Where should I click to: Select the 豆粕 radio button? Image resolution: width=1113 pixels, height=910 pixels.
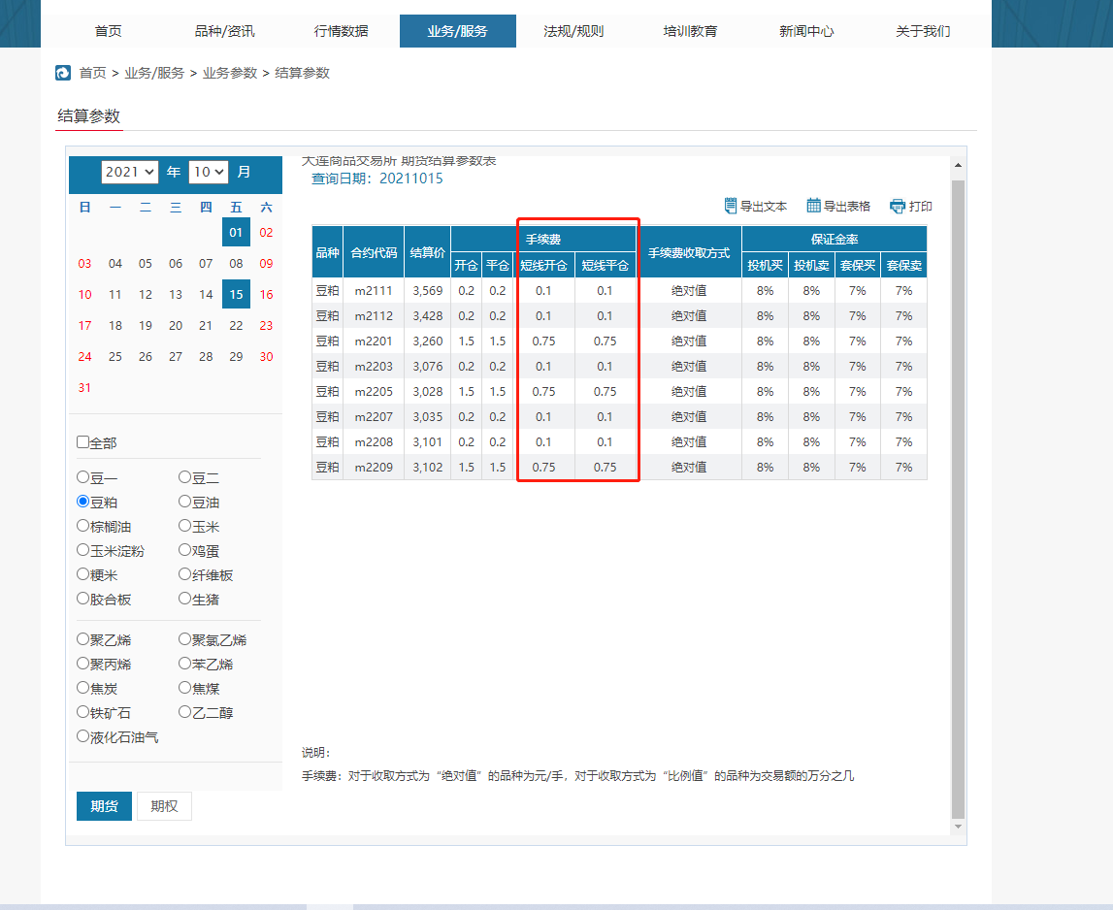click(82, 502)
